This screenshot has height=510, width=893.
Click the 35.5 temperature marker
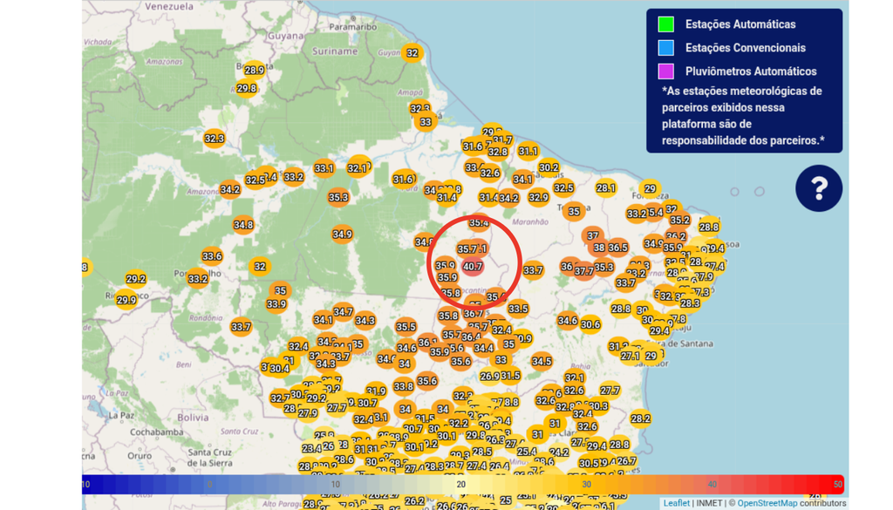[406, 327]
